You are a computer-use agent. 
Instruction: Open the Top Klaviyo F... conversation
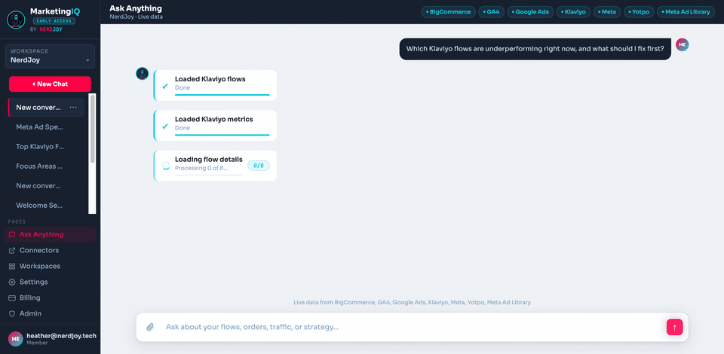coord(40,147)
